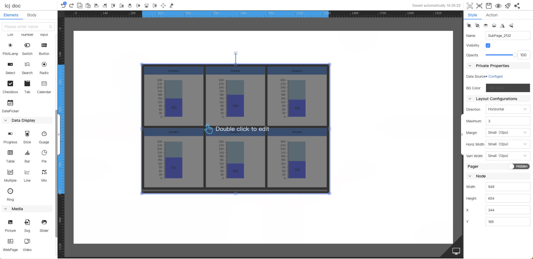The width and height of the screenshot is (533, 259).
Task: Select the Elemets tab
Action: pos(11,15)
